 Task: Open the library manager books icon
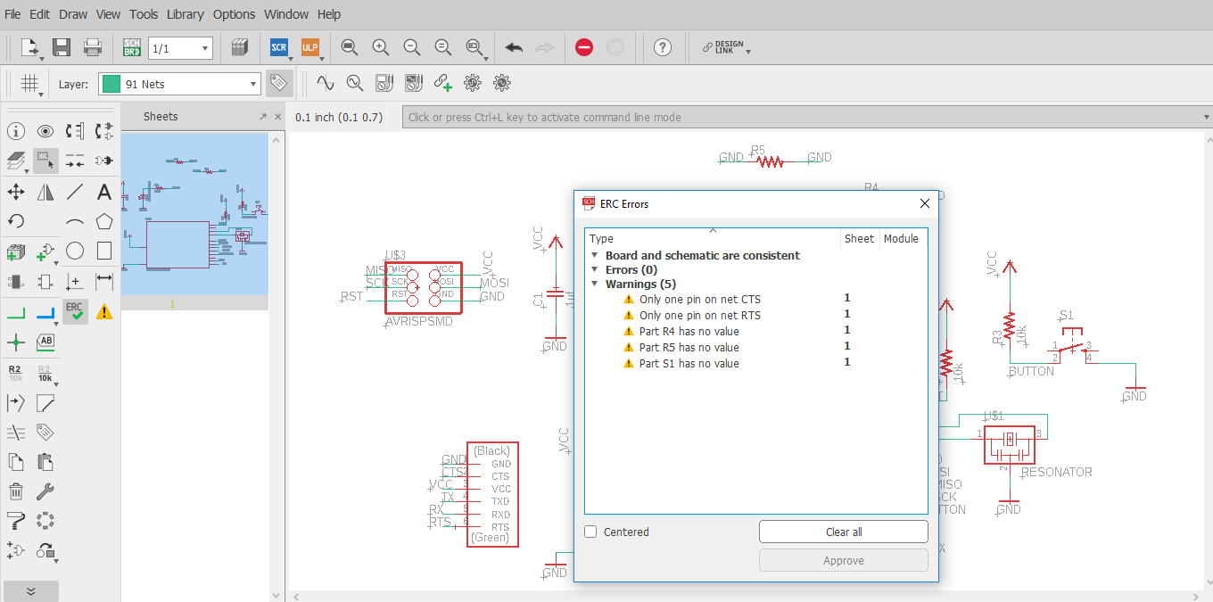coord(239,47)
